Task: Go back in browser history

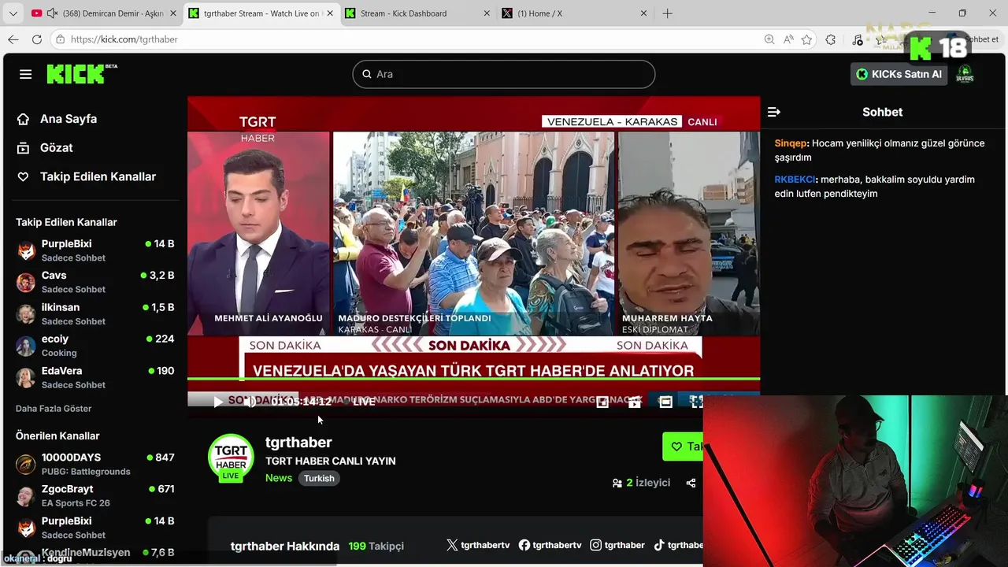Action: tap(13, 39)
